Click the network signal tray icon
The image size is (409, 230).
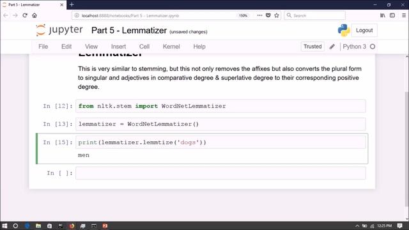point(372,226)
